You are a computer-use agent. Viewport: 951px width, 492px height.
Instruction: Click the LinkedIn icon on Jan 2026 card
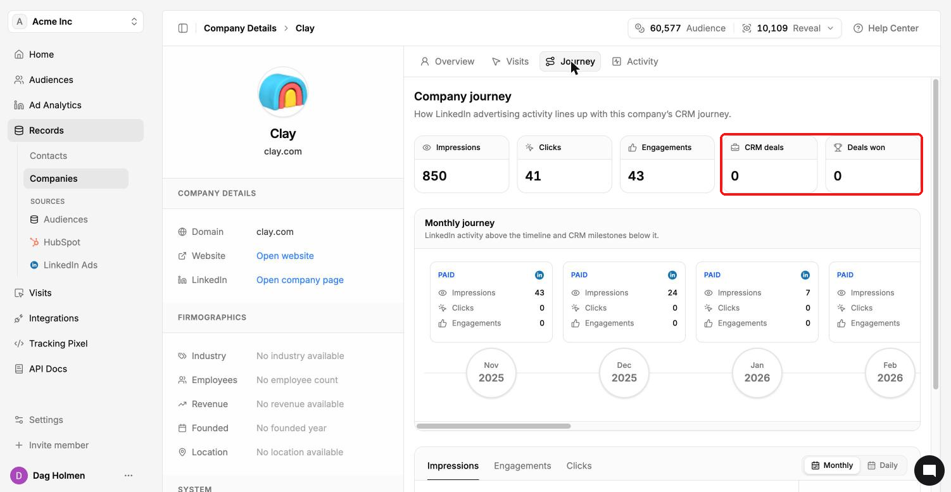click(x=805, y=275)
